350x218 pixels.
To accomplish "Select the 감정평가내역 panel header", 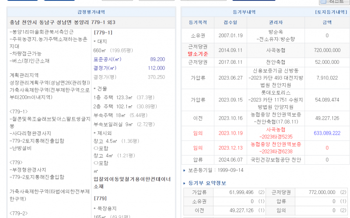I will (x=91, y=12).
